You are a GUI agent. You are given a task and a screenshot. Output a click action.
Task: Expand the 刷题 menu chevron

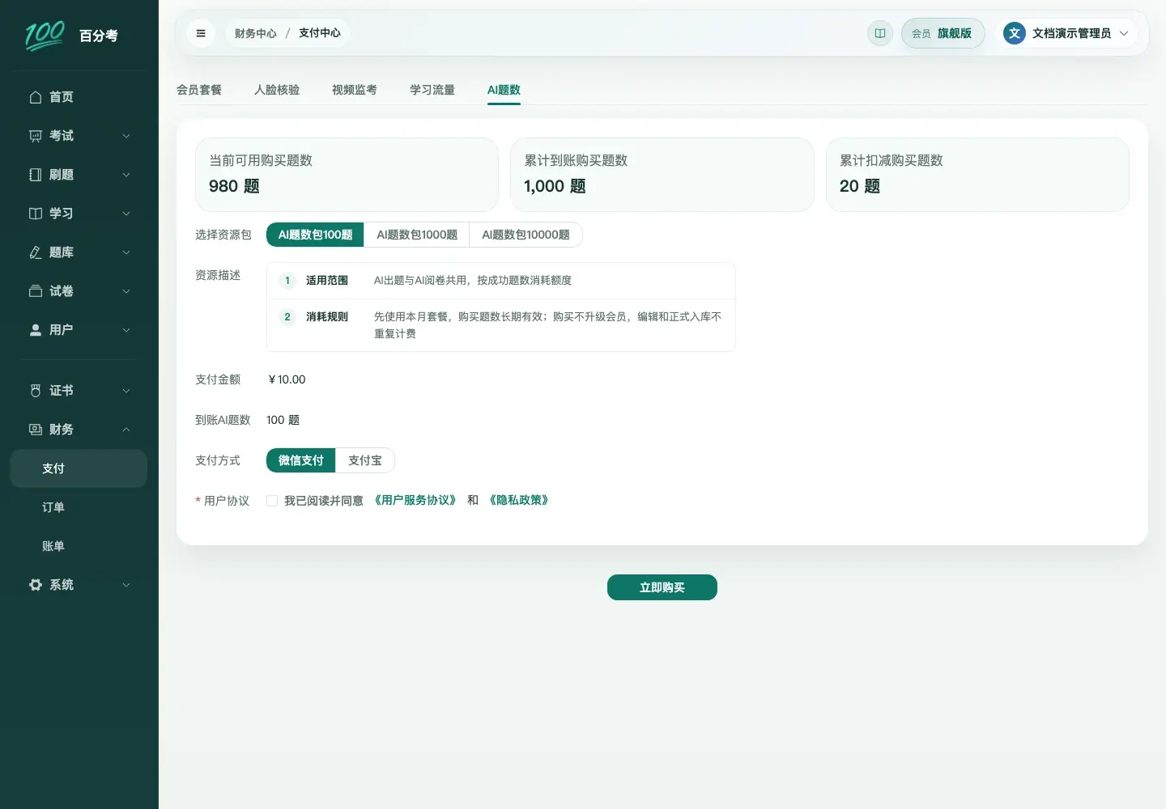pos(126,175)
